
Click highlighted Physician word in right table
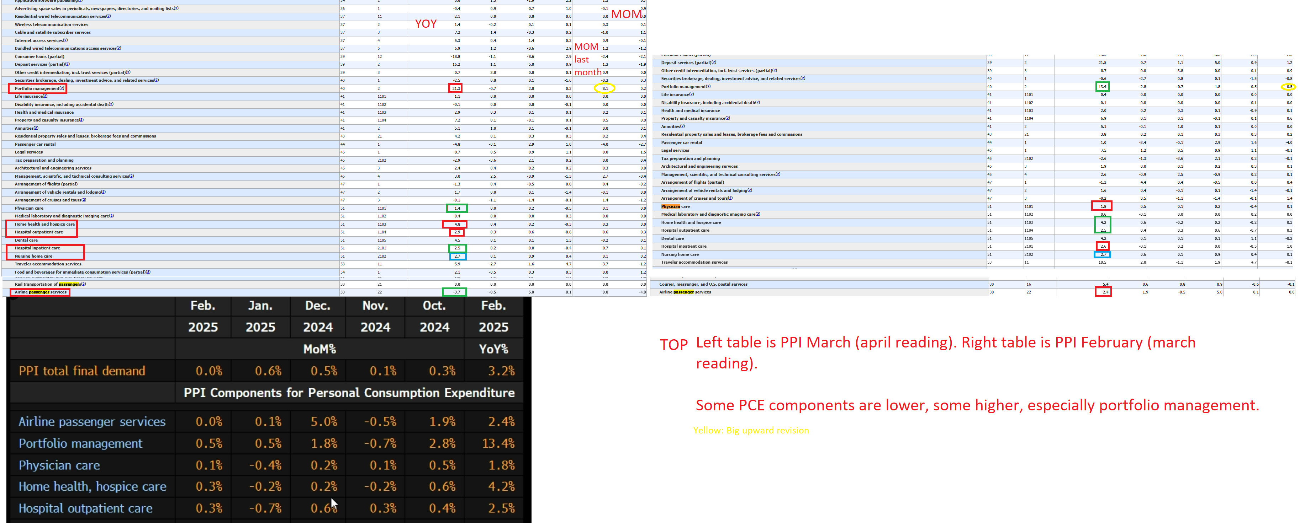pos(670,206)
